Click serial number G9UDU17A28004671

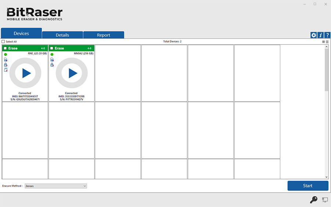click(25, 99)
